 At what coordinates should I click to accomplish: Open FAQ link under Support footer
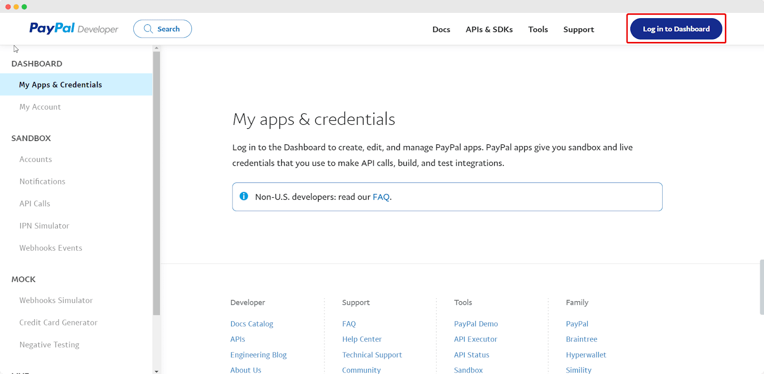349,323
